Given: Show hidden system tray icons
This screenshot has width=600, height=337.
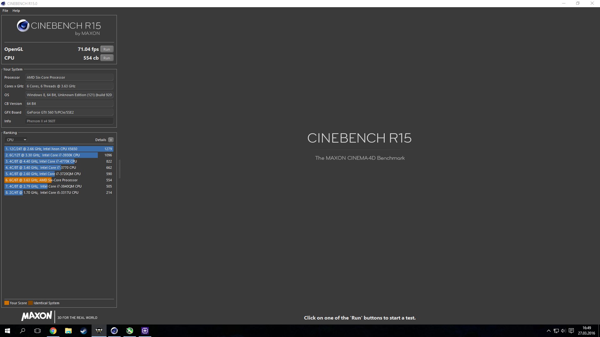Looking at the screenshot, I should [x=548, y=331].
